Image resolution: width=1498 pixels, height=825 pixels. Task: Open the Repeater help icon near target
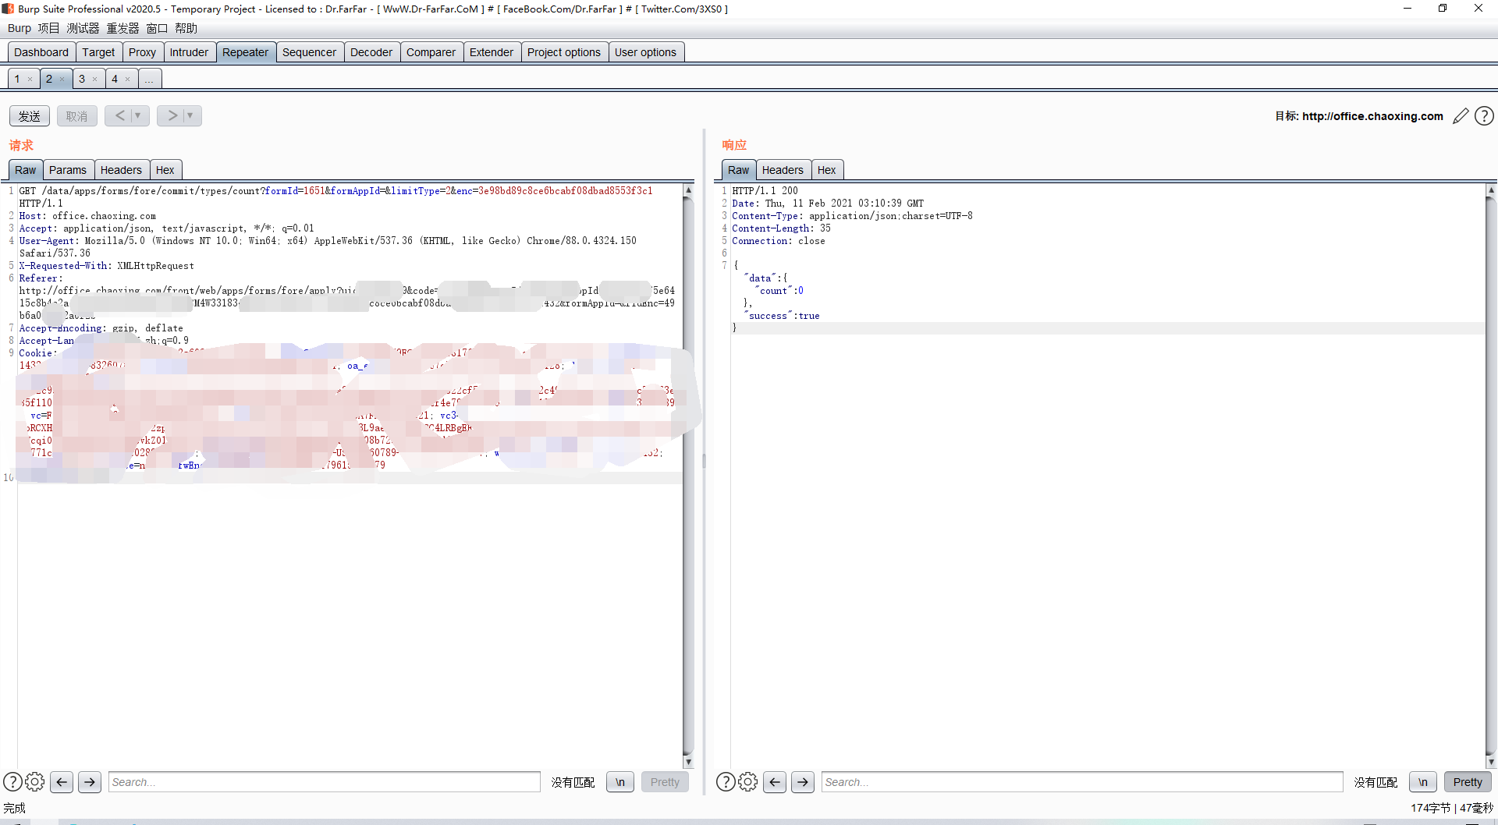coord(1484,116)
